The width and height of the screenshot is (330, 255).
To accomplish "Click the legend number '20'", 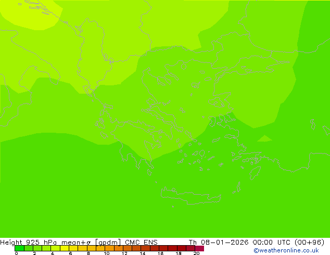I will pos(196,253).
